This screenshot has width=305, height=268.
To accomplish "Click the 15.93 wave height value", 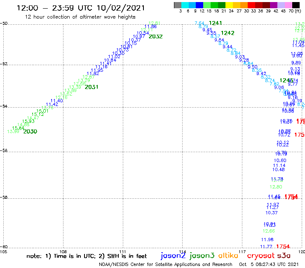I will (x=28, y=121).
